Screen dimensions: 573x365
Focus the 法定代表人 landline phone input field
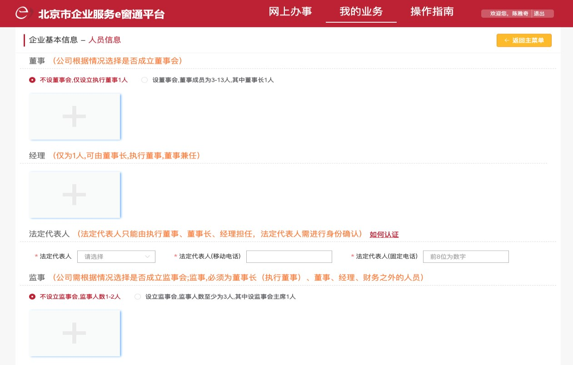[466, 256]
